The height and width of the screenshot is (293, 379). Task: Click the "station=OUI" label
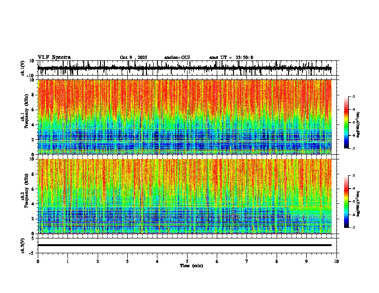pyautogui.click(x=177, y=57)
